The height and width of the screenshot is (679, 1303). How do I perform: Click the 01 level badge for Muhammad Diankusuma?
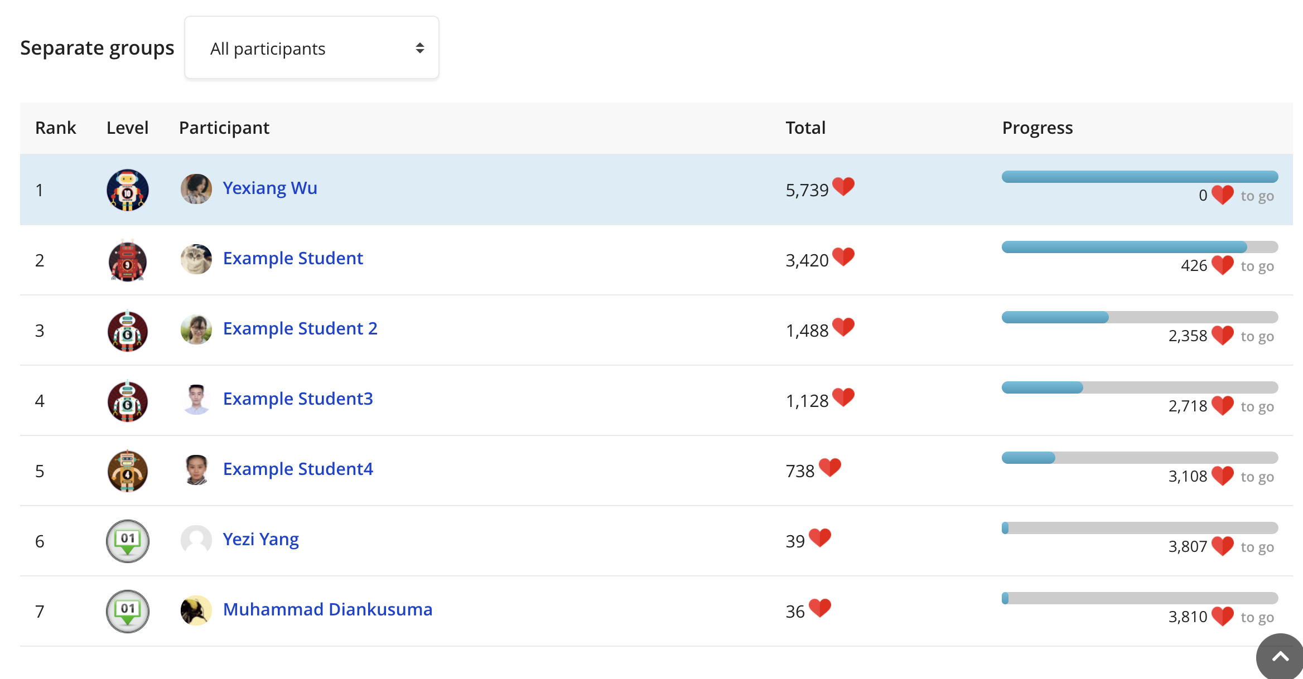[128, 612]
